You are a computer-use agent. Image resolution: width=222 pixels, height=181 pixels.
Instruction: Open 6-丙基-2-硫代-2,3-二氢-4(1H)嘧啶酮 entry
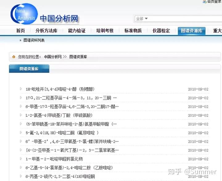click(60, 176)
